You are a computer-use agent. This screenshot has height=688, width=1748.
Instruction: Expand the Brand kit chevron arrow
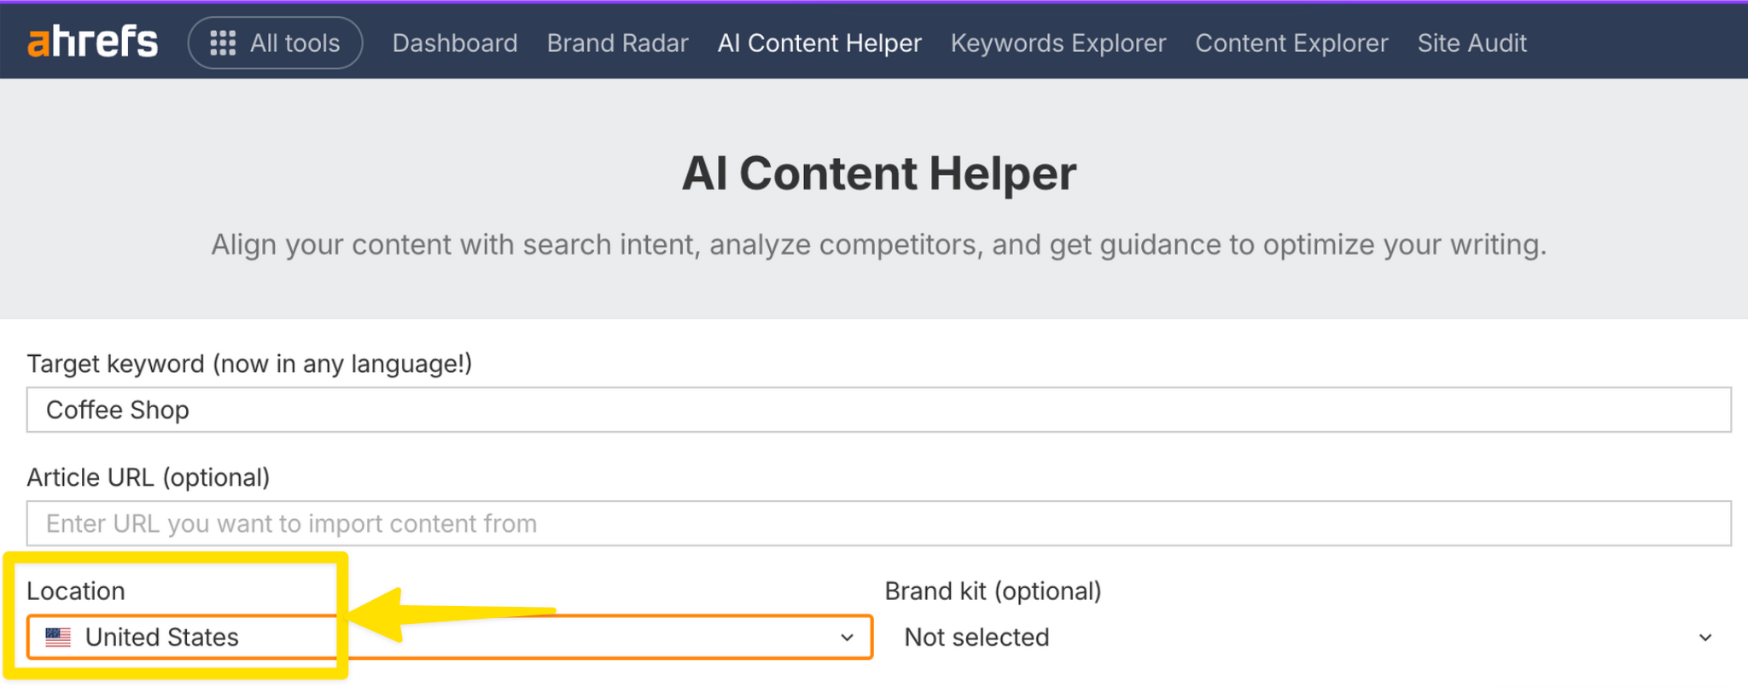click(x=1704, y=638)
